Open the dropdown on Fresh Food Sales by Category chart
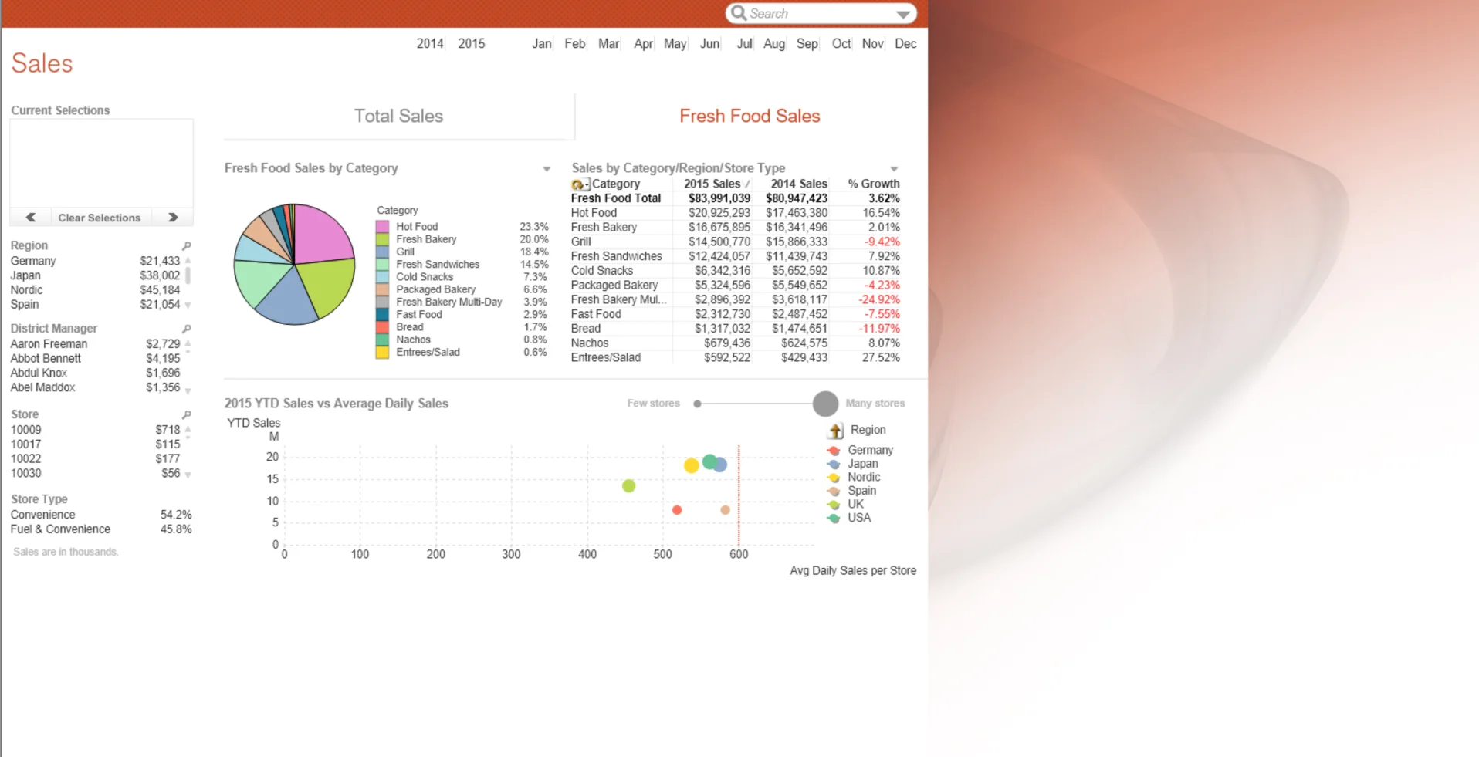 pyautogui.click(x=547, y=168)
